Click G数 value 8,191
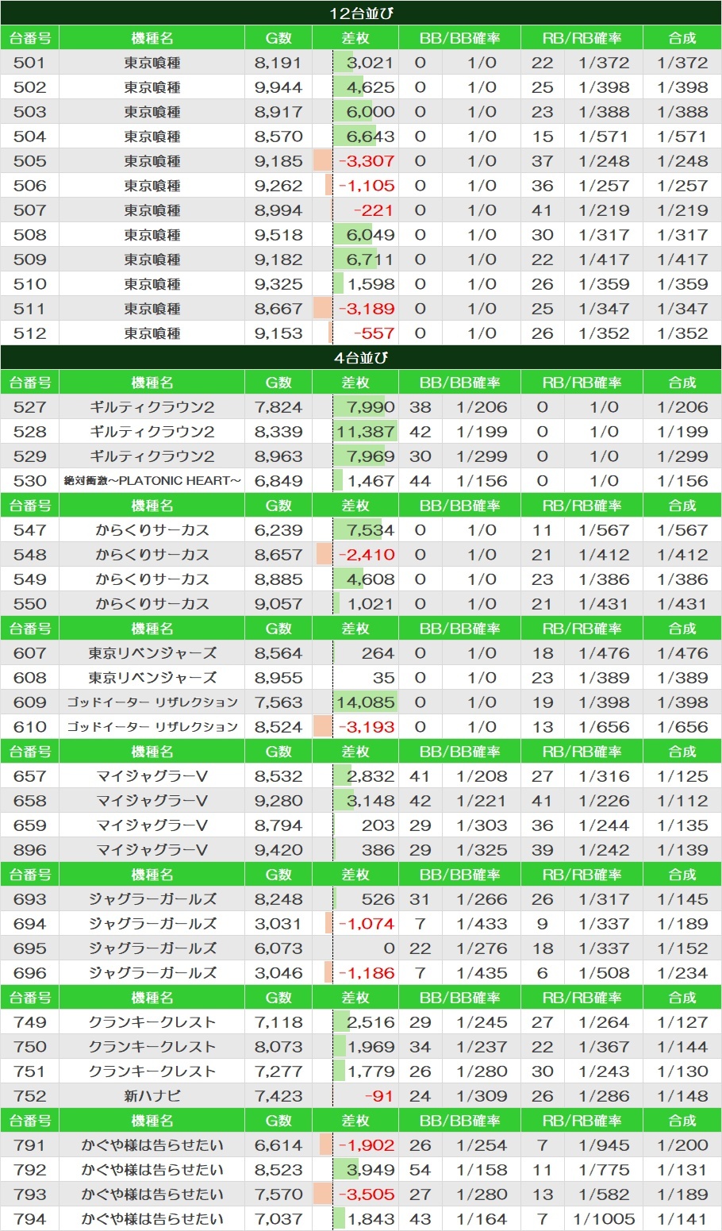This screenshot has width=722, height=1231. [x=278, y=63]
